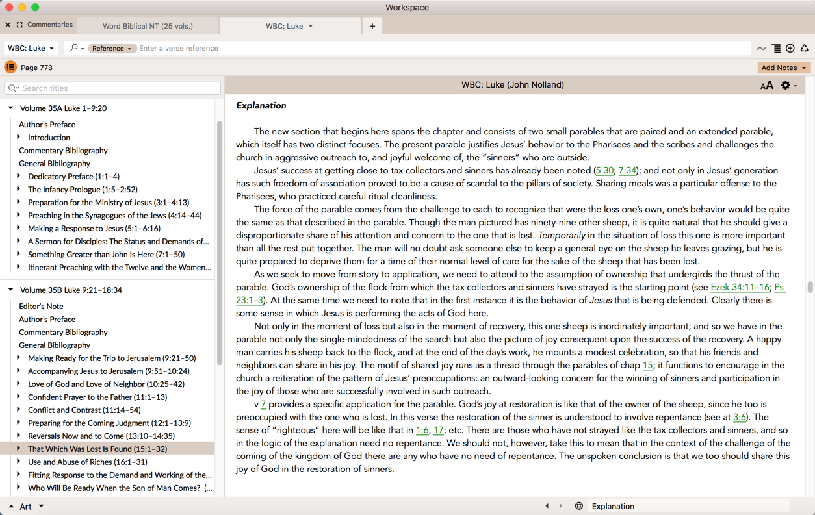Expand Preaching in the Synagogues of the Jews
Viewport: 815px width, 515px height.
[x=19, y=215]
